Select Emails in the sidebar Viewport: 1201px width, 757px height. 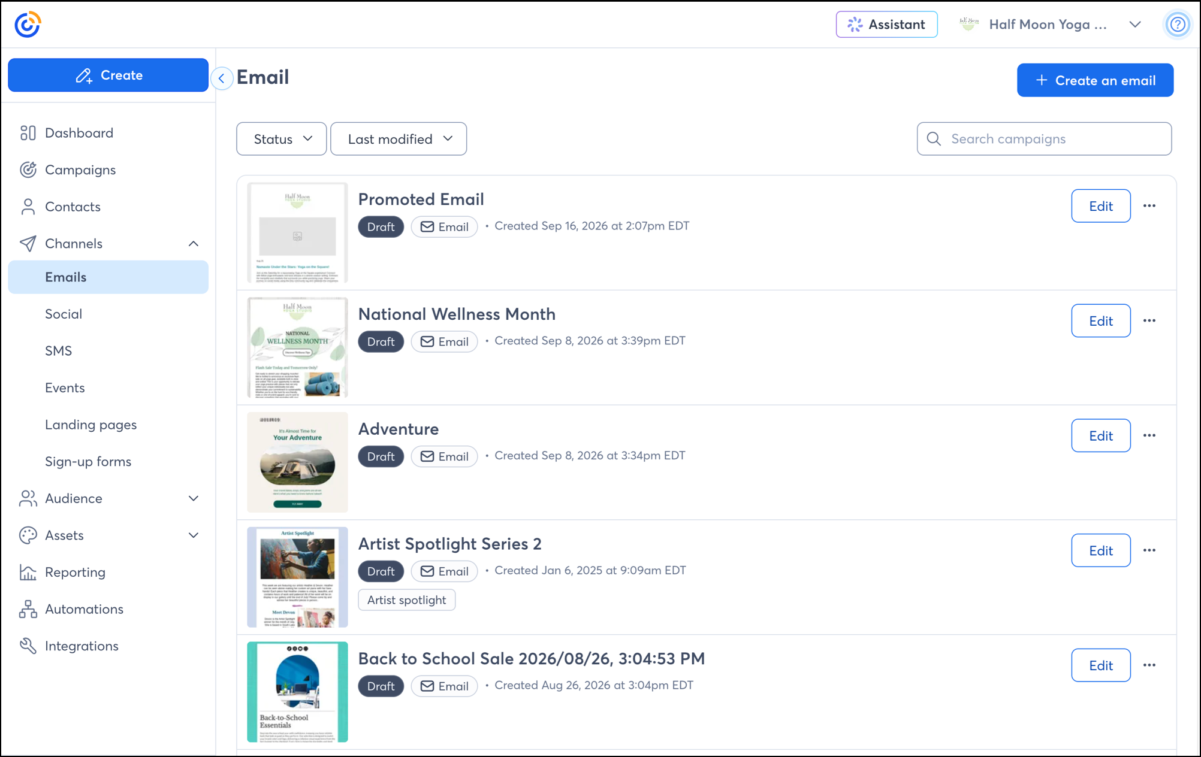pyautogui.click(x=108, y=277)
